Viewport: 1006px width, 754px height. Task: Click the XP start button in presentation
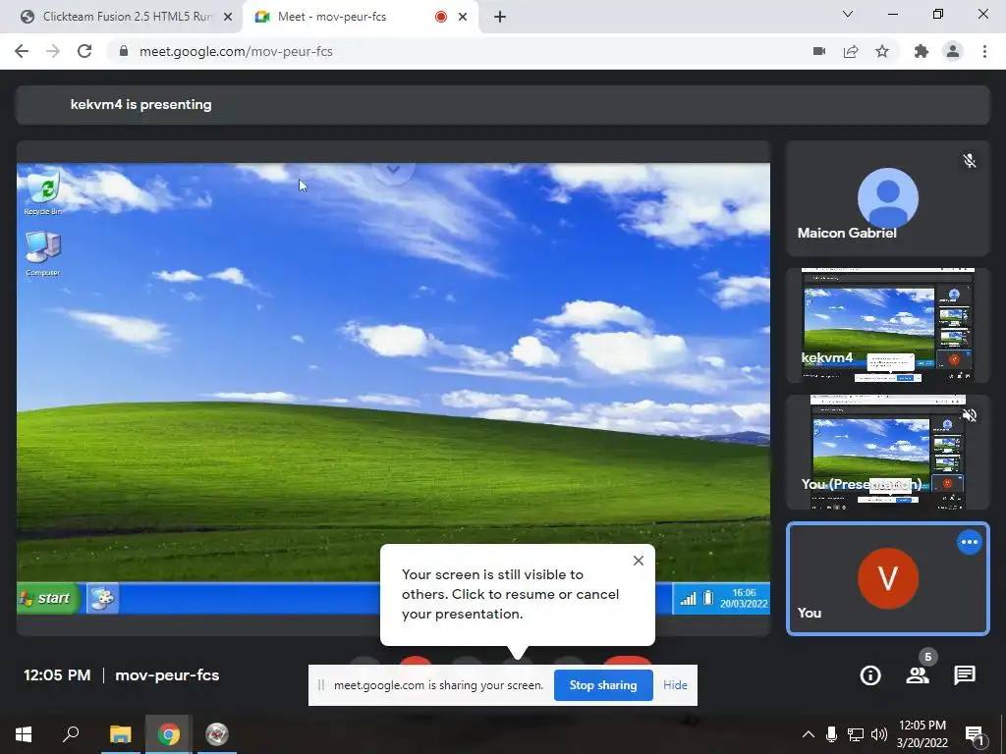pos(49,598)
